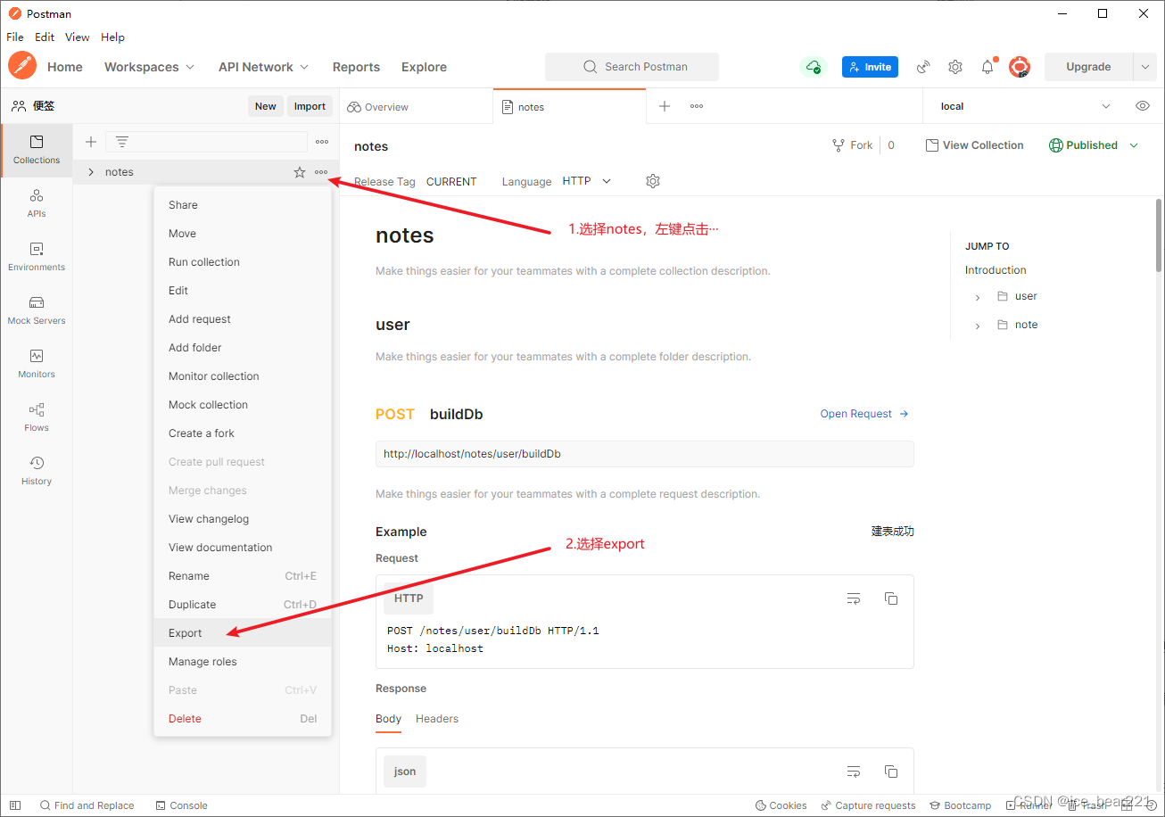Click the collections filter field
The width and height of the screenshot is (1165, 817).
click(206, 142)
